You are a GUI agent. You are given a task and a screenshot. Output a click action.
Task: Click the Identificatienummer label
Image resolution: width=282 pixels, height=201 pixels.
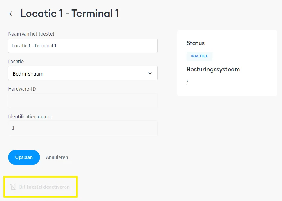pyautogui.click(x=30, y=116)
